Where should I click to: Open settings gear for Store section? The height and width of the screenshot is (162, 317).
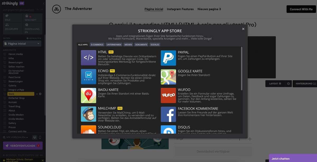40,94
